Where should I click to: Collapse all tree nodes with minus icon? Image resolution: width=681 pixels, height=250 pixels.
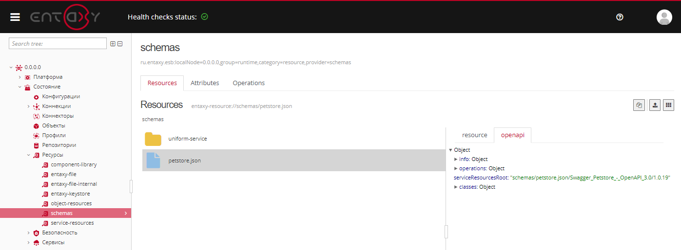(120, 44)
